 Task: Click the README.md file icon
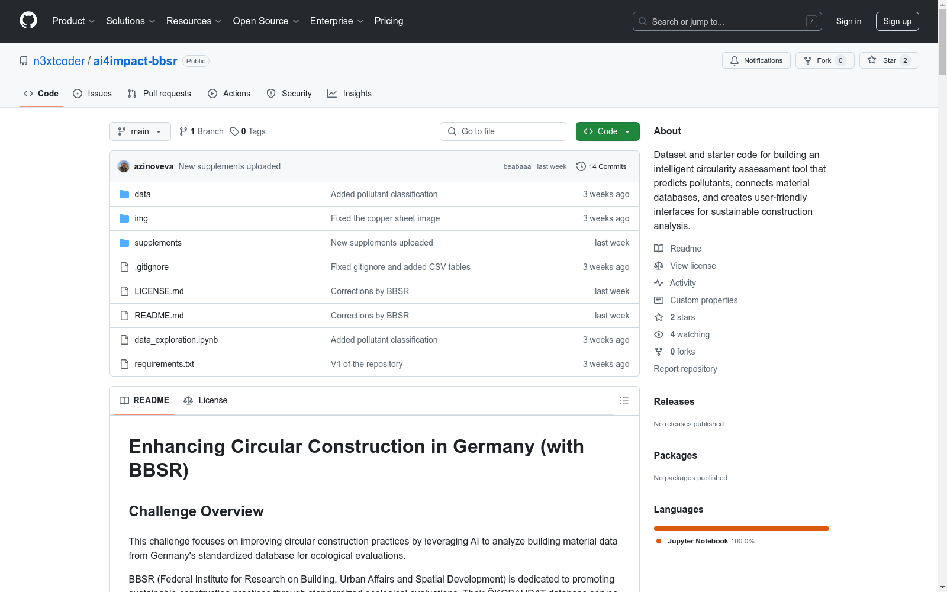click(124, 316)
